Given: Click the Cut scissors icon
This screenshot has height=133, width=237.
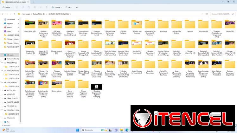Looking at the screenshot, I should [17, 7].
